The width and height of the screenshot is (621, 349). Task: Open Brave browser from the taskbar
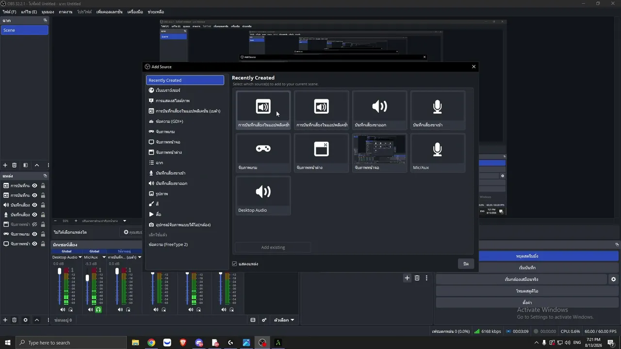183,343
